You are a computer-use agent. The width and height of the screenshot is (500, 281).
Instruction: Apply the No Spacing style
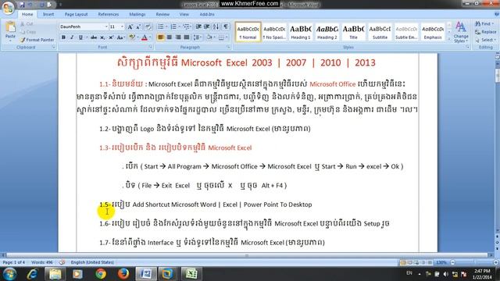click(274, 32)
